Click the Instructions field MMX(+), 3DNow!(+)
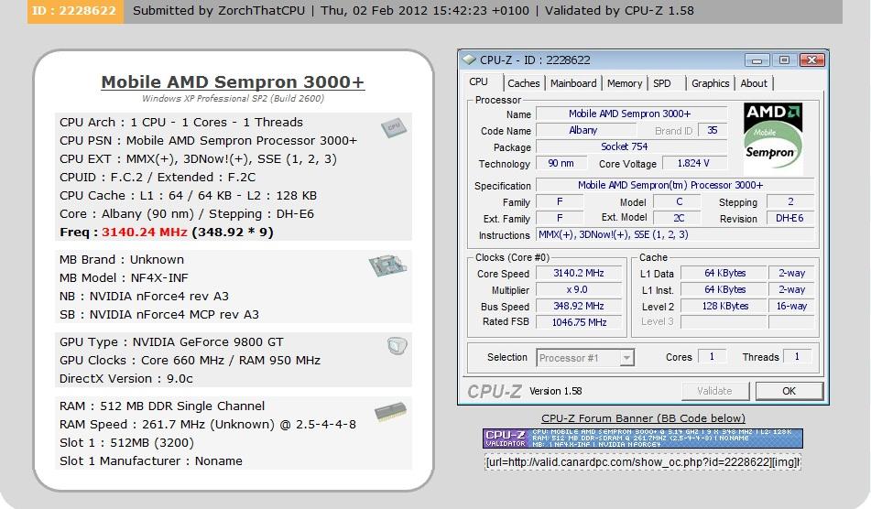The image size is (871, 509). click(674, 234)
